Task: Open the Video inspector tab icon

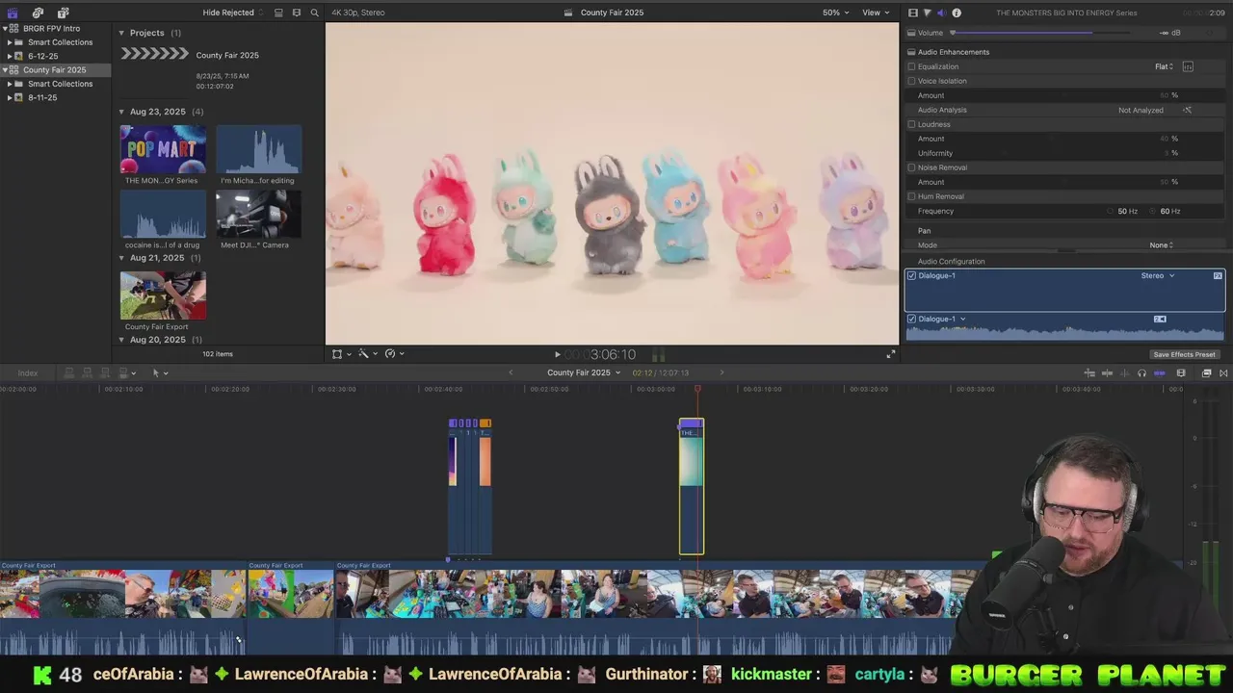Action: pyautogui.click(x=913, y=13)
